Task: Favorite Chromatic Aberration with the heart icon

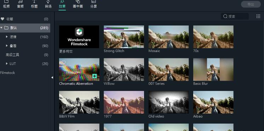Action: [63, 62]
